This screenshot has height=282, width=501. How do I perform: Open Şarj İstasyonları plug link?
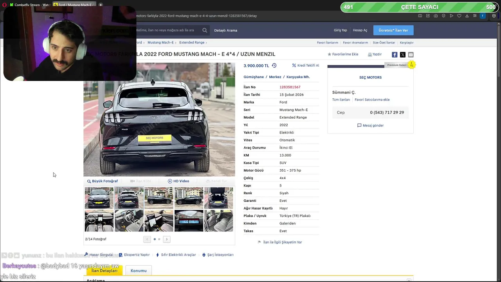[x=218, y=255]
